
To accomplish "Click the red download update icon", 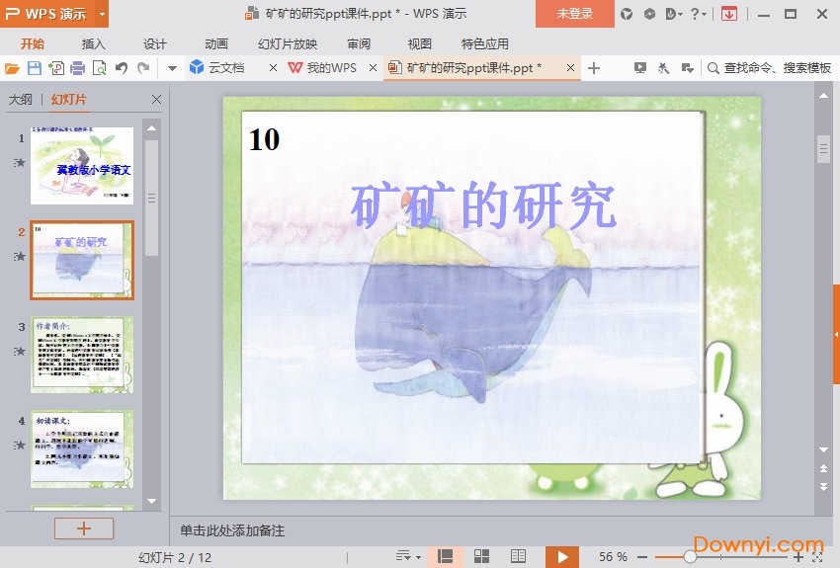I will tap(728, 14).
